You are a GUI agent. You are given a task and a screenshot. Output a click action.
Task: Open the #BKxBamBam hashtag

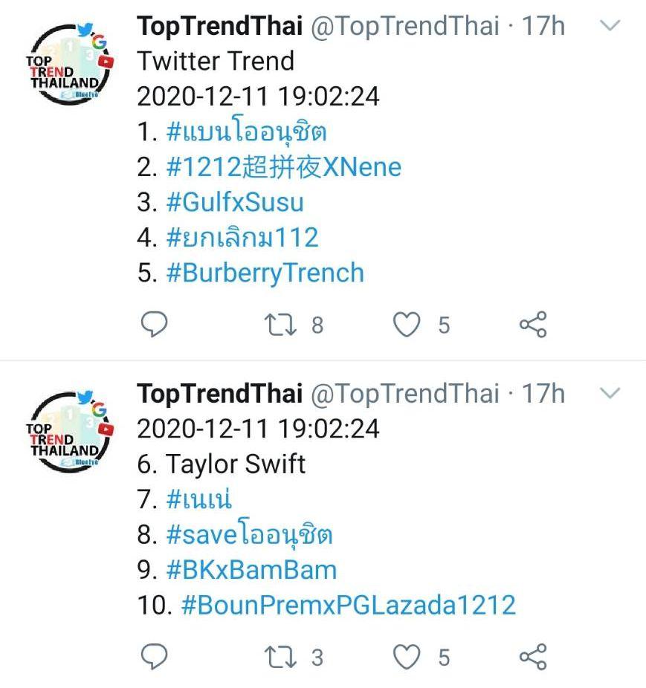coord(251,570)
